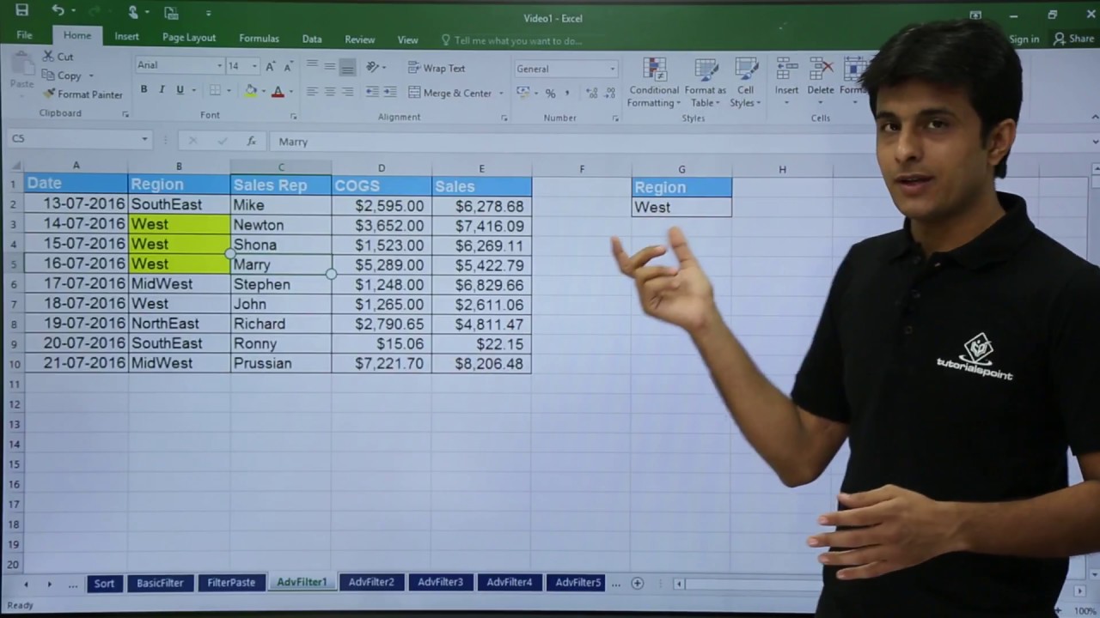Click the formula bar showing Marry
Viewport: 1100px width, 618px height.
point(679,142)
